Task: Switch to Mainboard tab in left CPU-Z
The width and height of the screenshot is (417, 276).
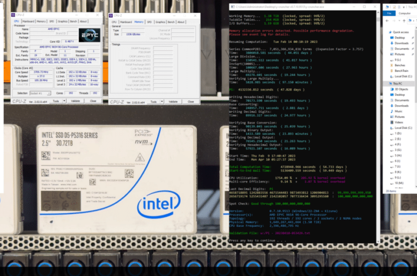Action: (x=28, y=21)
